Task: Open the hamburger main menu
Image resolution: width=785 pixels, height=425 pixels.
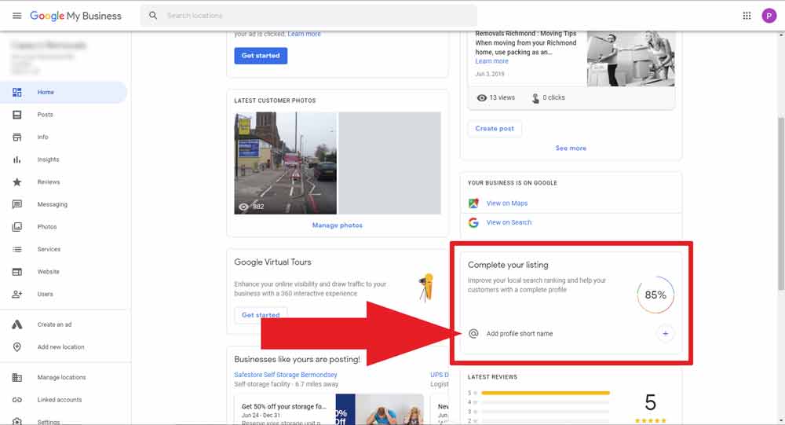Action: click(16, 16)
